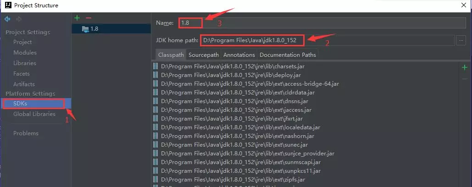Click the forward navigation arrow icon
This screenshot has width=472, height=187.
click(19, 19)
